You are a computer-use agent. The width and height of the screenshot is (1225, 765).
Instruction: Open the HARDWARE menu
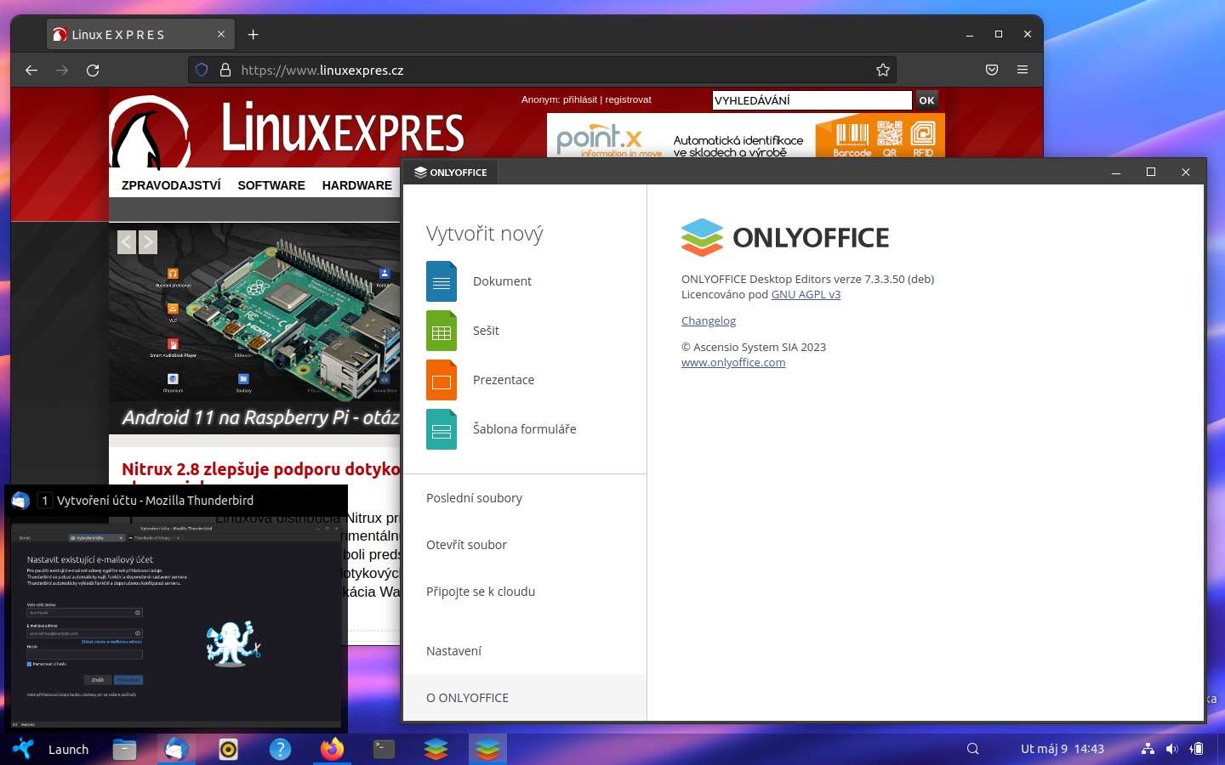click(357, 185)
